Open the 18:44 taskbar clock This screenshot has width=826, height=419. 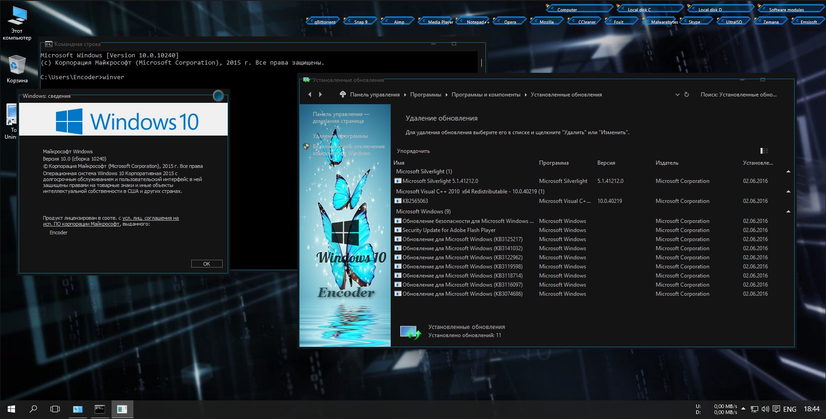click(x=811, y=409)
